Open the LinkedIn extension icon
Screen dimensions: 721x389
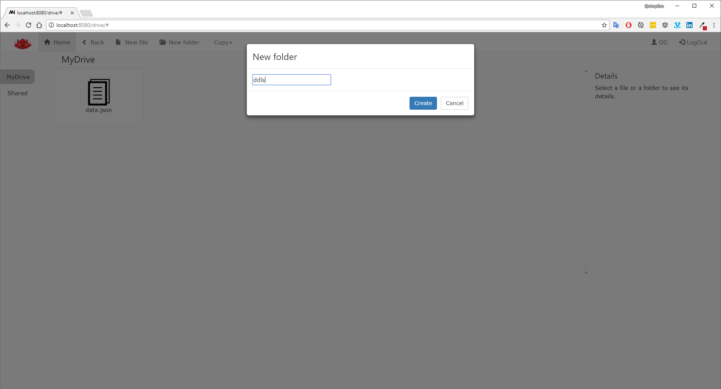[x=689, y=25]
